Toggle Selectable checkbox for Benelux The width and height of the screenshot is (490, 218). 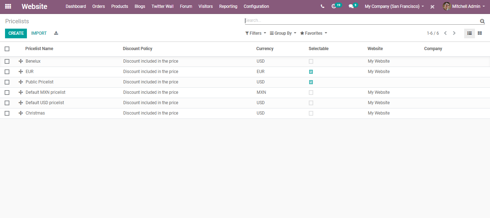(x=311, y=61)
